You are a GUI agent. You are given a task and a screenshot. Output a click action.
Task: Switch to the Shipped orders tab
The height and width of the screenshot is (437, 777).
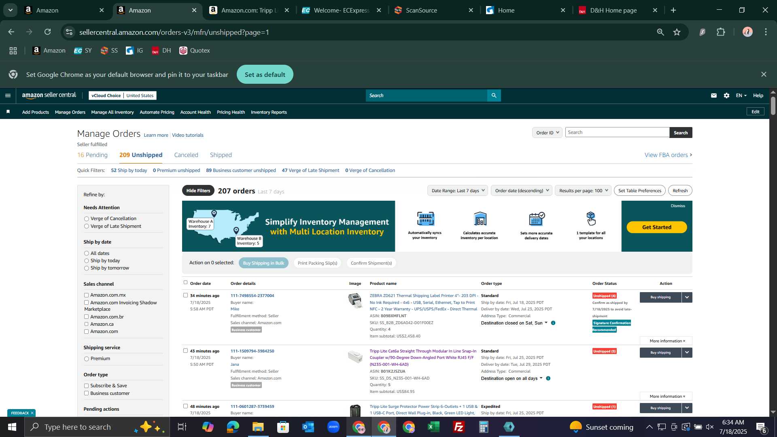tap(221, 155)
